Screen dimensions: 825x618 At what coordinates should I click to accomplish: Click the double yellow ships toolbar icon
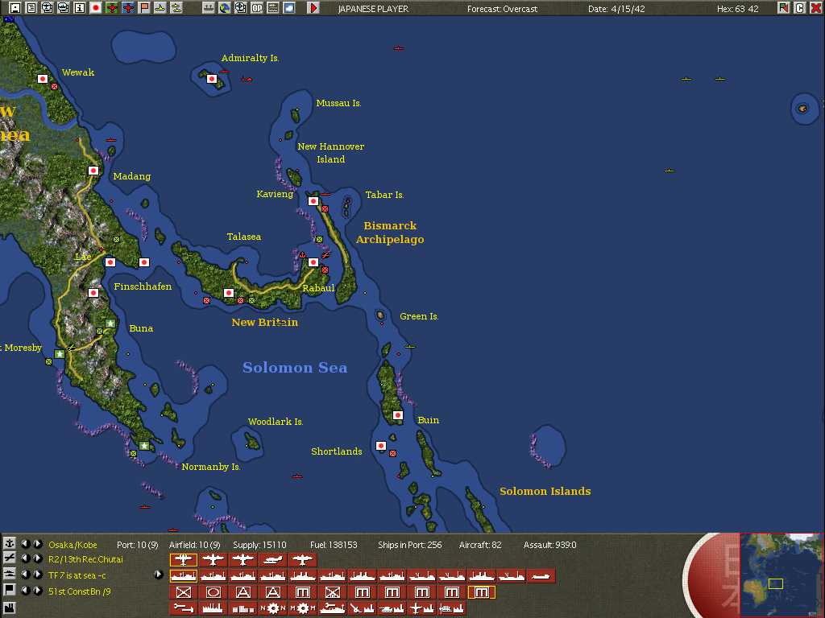click(x=176, y=8)
